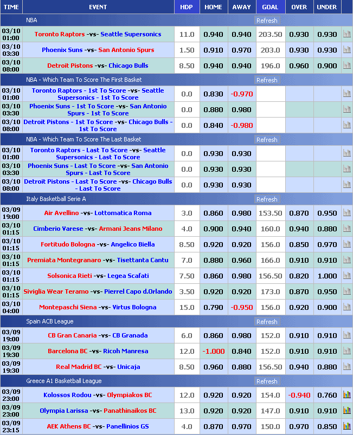Click the HDP column header
This screenshot has width=353, height=435.
click(187, 7)
